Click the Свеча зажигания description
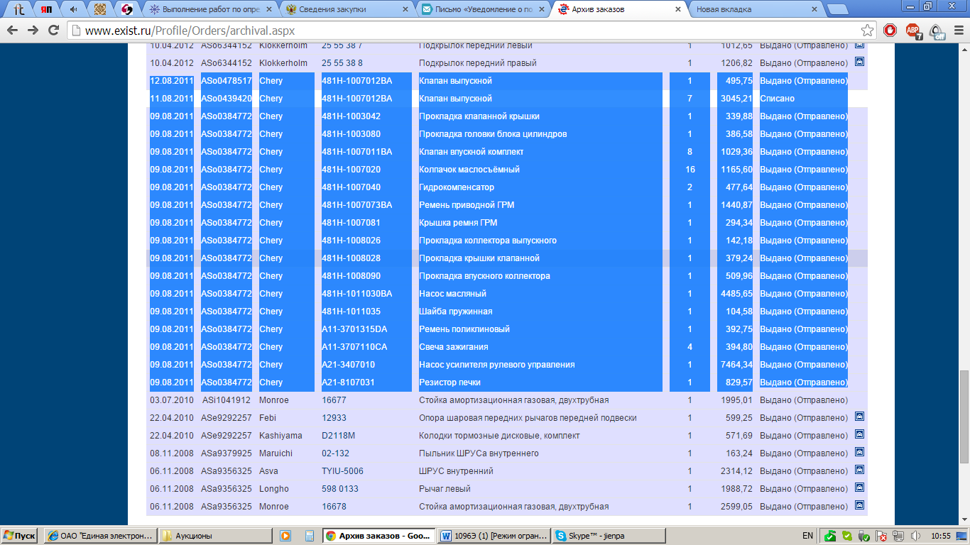Image resolution: width=970 pixels, height=545 pixels. click(453, 346)
